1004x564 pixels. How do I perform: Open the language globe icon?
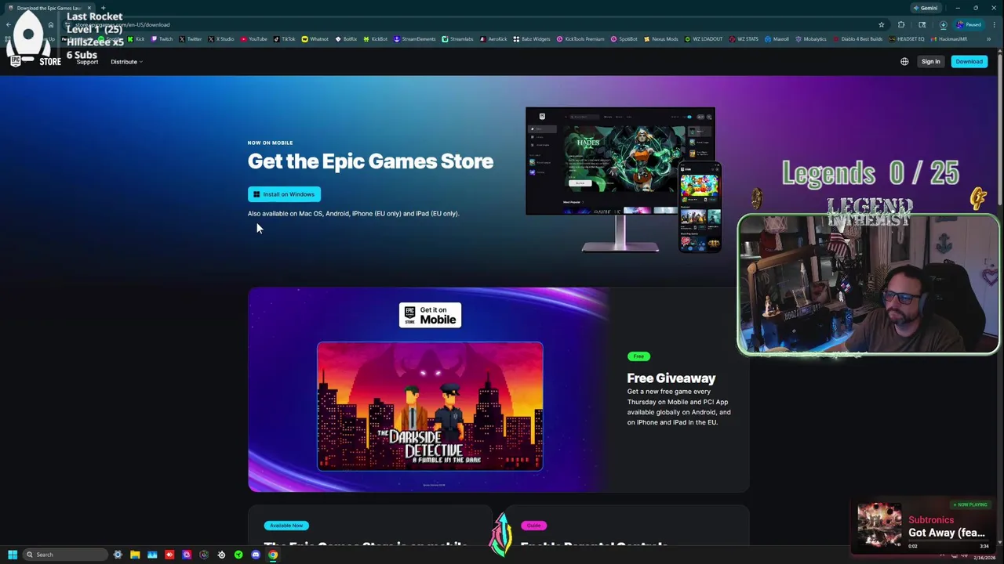coord(904,61)
